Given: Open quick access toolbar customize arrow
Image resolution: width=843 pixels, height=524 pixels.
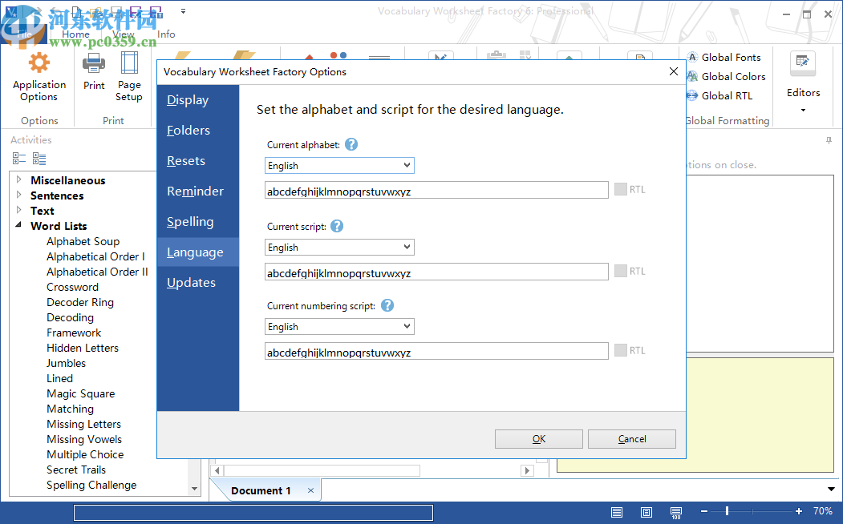Looking at the screenshot, I should click(184, 10).
